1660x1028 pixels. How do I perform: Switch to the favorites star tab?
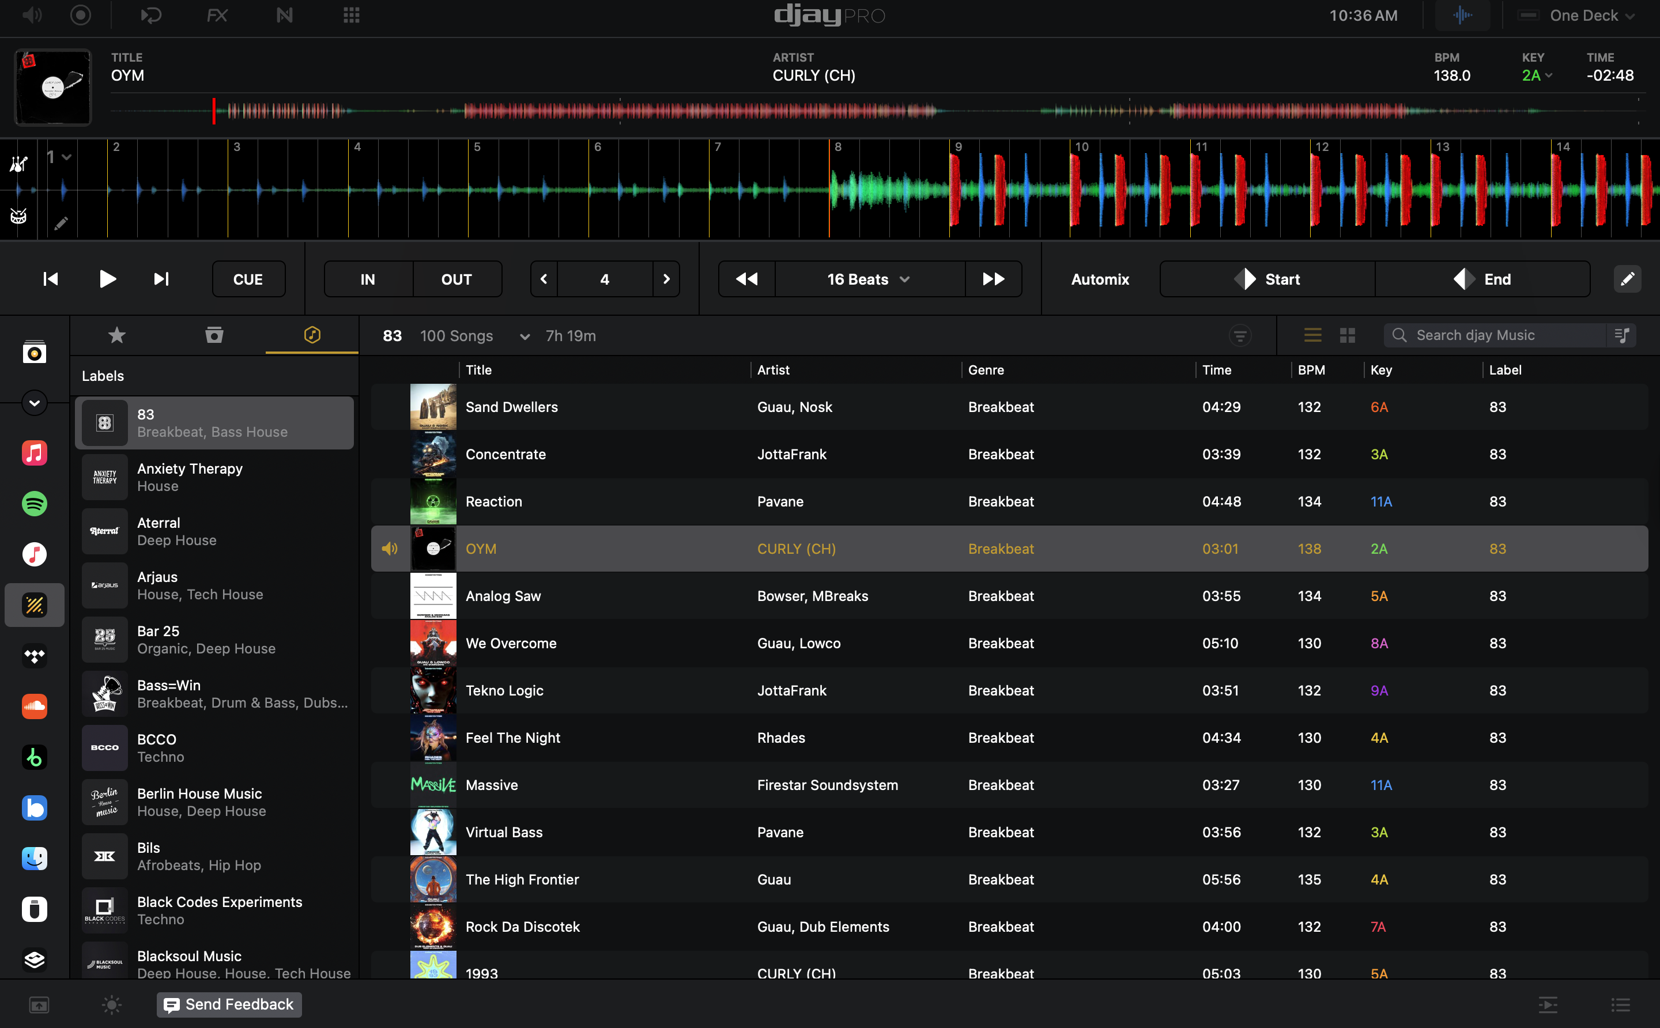tap(117, 335)
